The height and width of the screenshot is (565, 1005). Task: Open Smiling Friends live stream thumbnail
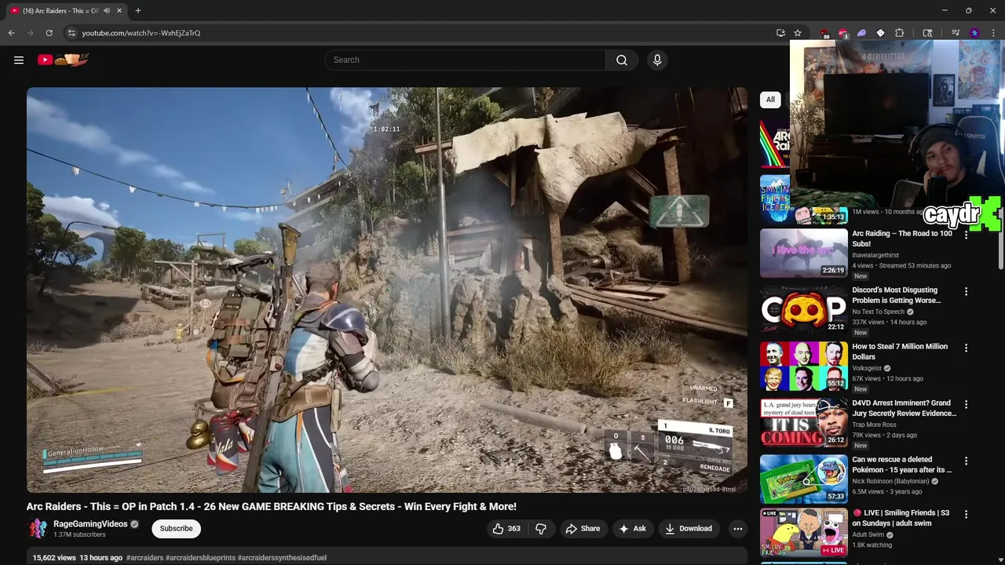pos(804,533)
